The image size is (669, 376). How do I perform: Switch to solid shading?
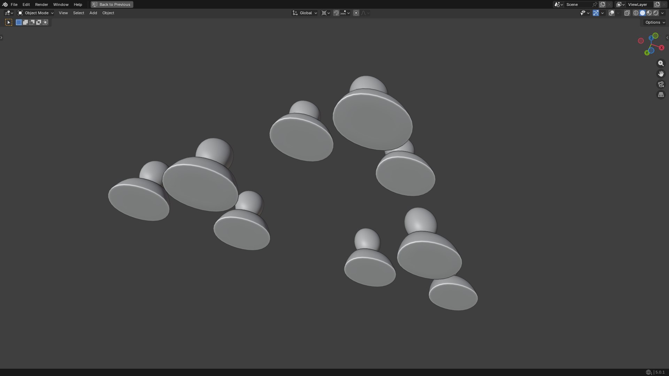tap(643, 13)
